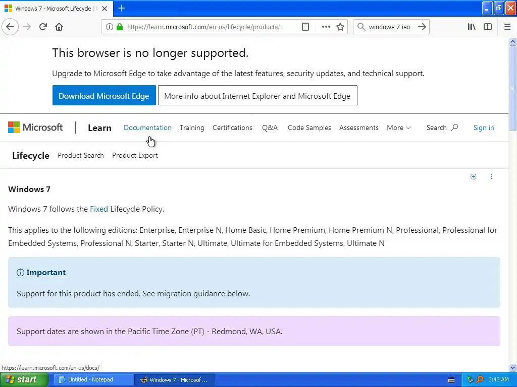Open the Windows start button
Screen dimensions: 517x387
click(x=24, y=379)
